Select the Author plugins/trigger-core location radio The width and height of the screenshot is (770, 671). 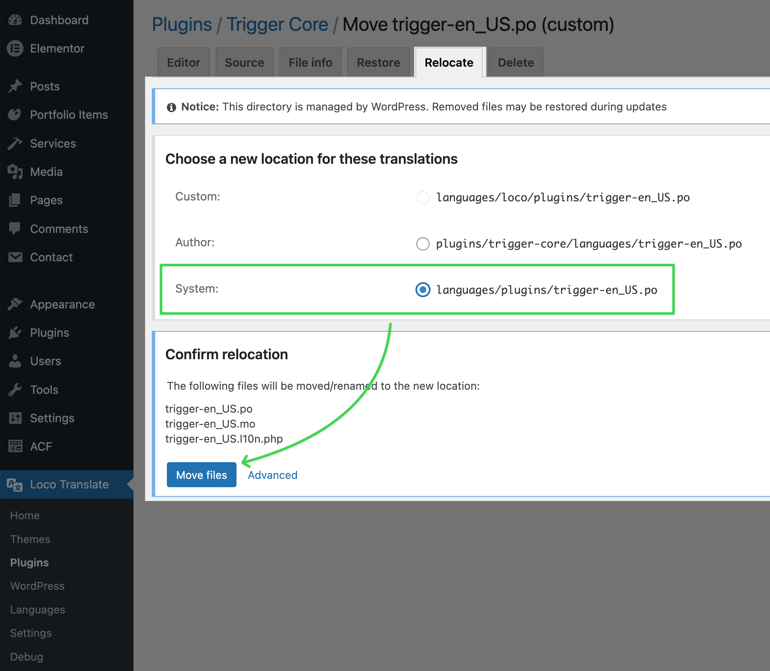[423, 243]
